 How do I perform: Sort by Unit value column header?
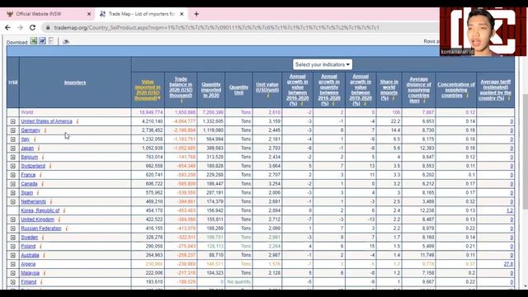coord(267,87)
